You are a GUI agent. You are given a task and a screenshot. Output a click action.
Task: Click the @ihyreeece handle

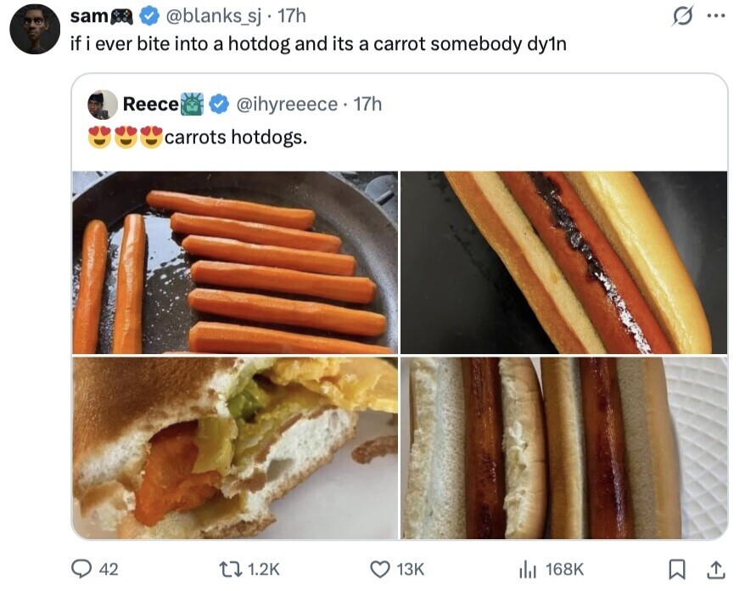point(286,104)
